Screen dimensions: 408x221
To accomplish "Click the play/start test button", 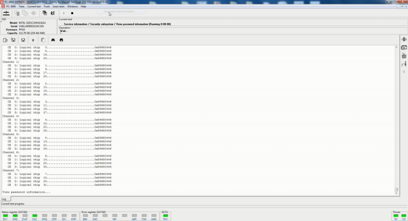I will click(64, 13).
